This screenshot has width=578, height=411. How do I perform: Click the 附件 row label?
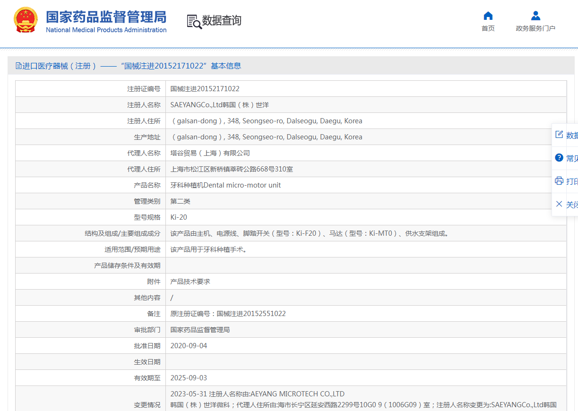(154, 282)
